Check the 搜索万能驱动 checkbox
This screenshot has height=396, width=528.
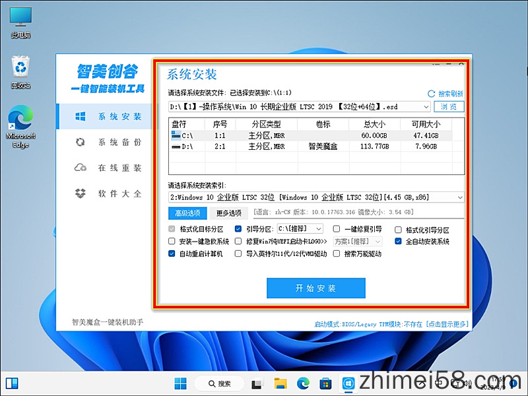tap(337, 253)
